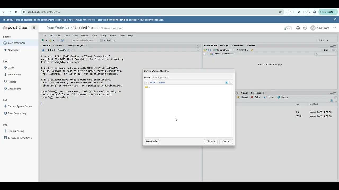
Task: Expand the Import Dataset dropdown
Action: click(x=224, y=50)
